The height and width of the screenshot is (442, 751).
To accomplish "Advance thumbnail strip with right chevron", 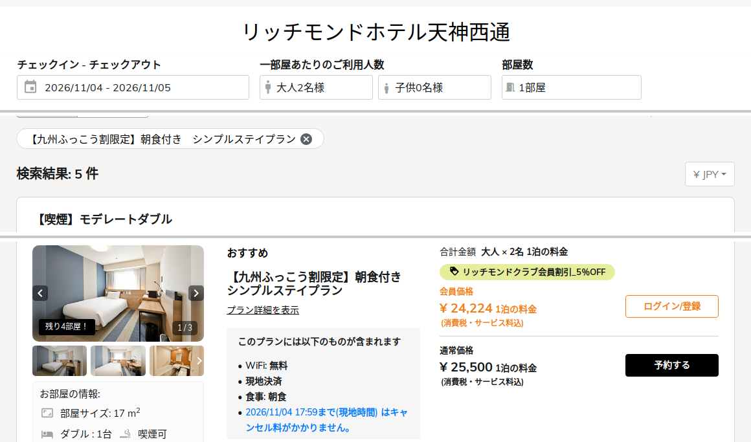I will 199,360.
